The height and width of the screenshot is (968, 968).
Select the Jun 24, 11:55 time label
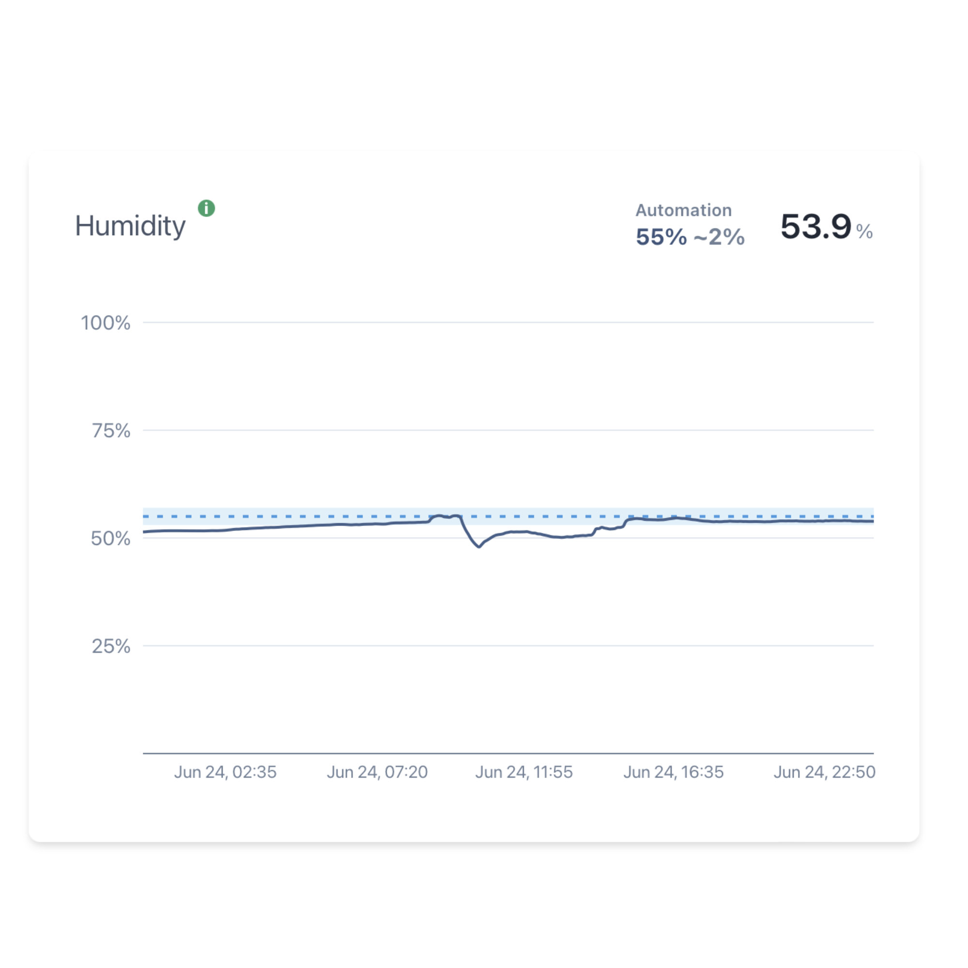pos(524,772)
